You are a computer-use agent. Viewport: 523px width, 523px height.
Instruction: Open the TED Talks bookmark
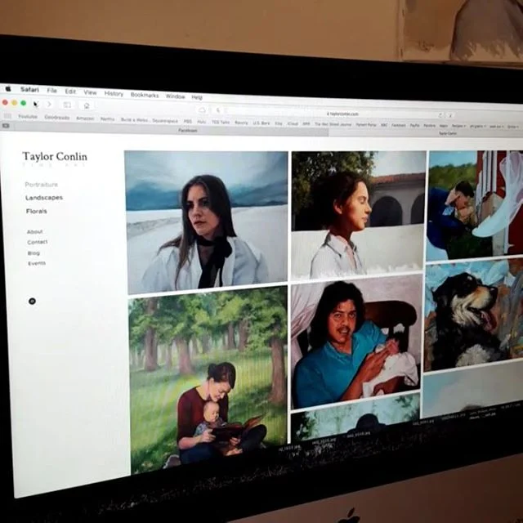(221, 123)
